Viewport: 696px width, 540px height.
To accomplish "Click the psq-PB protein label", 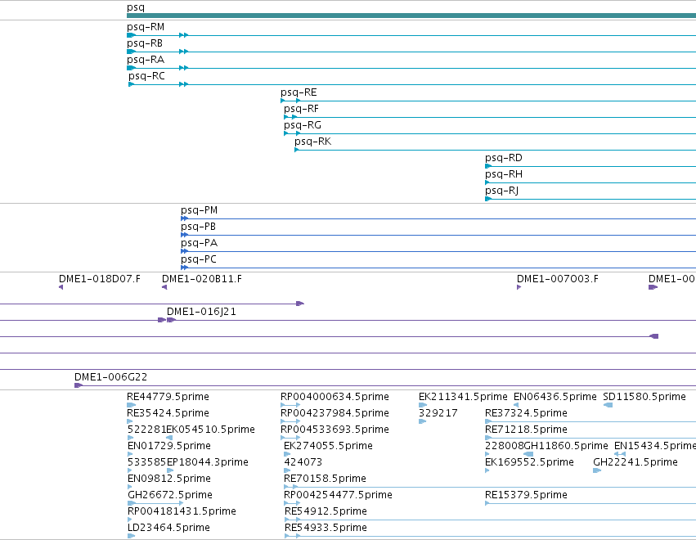I will (x=198, y=227).
